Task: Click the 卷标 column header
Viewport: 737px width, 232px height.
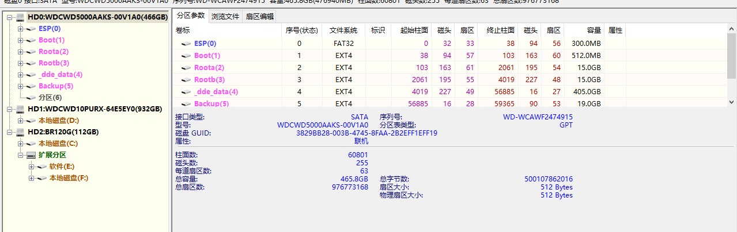Action: (228, 30)
